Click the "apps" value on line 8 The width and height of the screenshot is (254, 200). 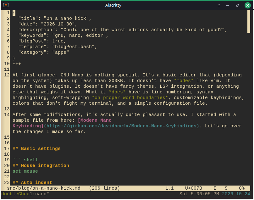[61, 53]
